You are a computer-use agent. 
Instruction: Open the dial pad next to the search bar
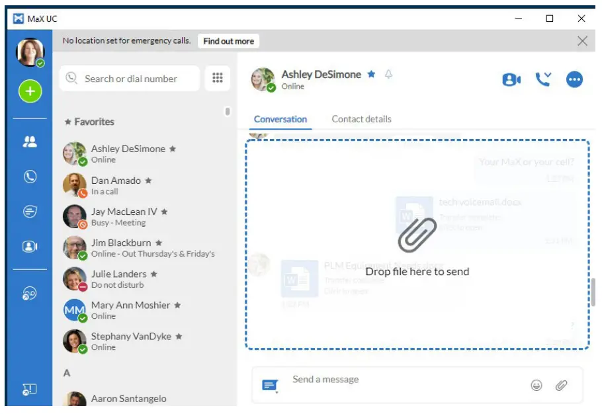point(218,78)
